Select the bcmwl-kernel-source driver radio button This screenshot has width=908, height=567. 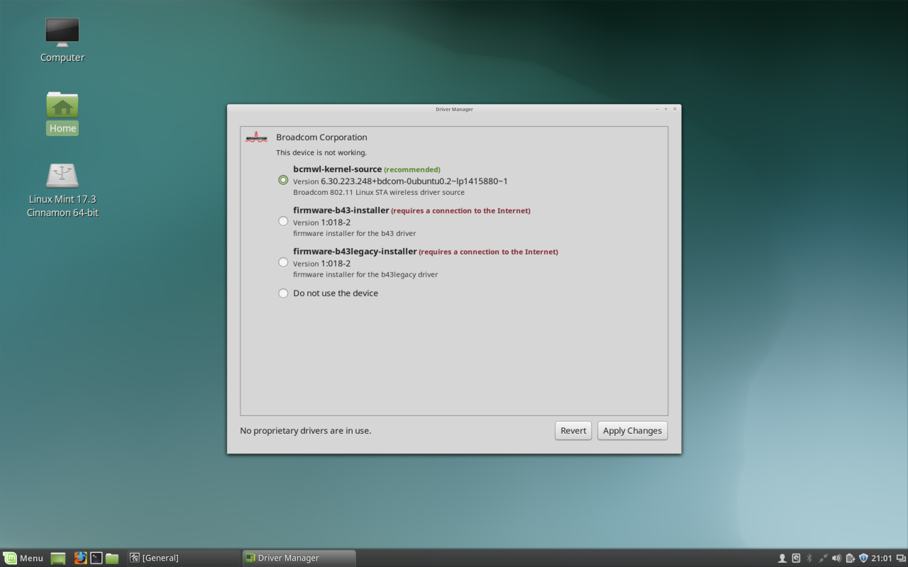[x=283, y=180]
